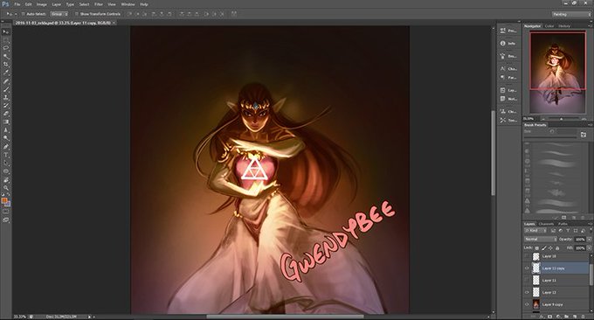This screenshot has height=320, width=594.
Task: Open the Layers panel flyout menu
Action: pos(591,224)
